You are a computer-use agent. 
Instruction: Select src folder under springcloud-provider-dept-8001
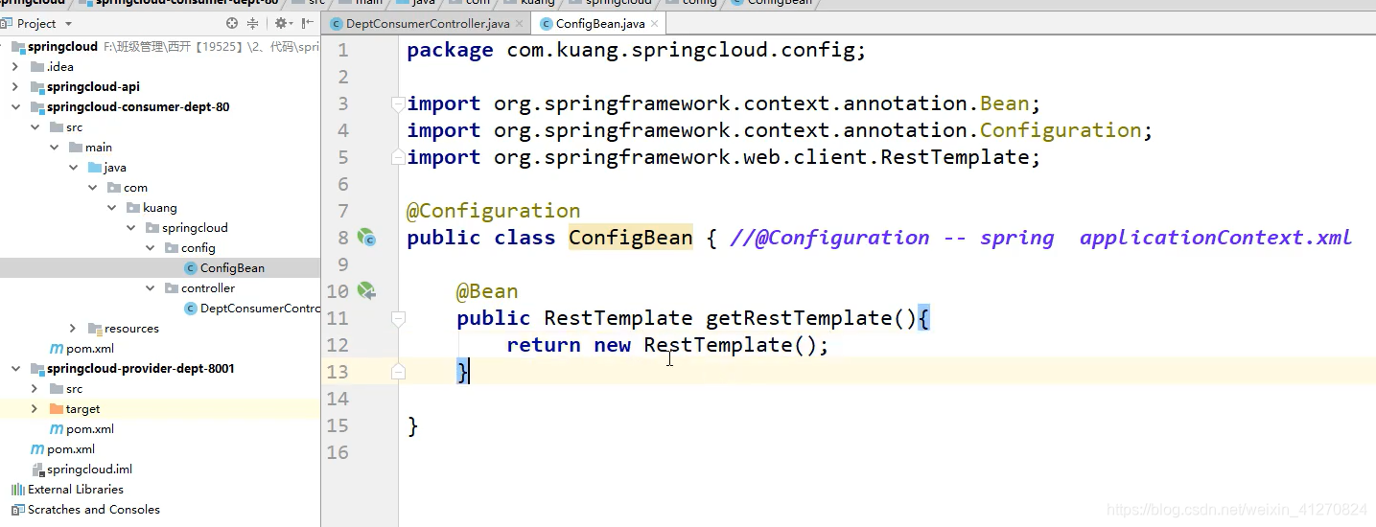click(x=74, y=389)
